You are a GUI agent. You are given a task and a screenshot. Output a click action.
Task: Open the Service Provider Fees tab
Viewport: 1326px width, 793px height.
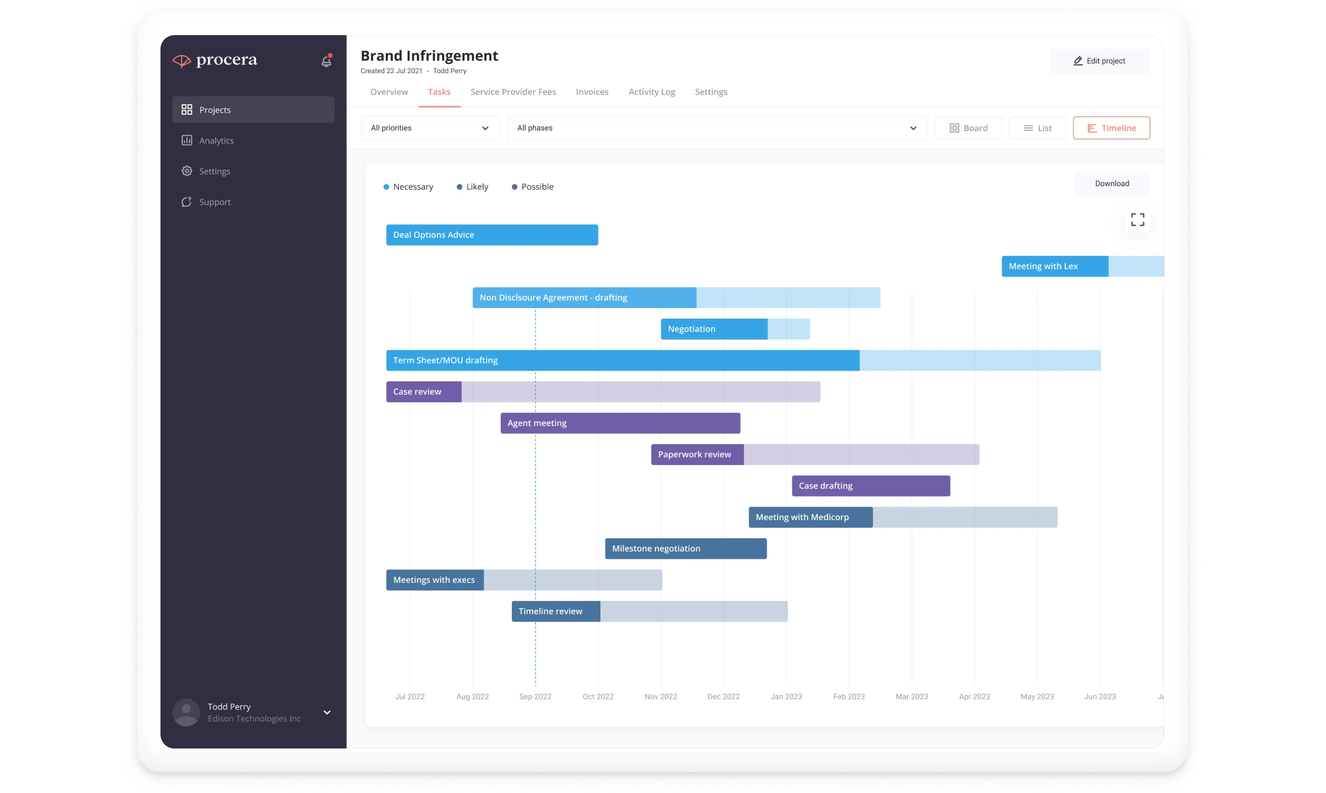coord(513,92)
